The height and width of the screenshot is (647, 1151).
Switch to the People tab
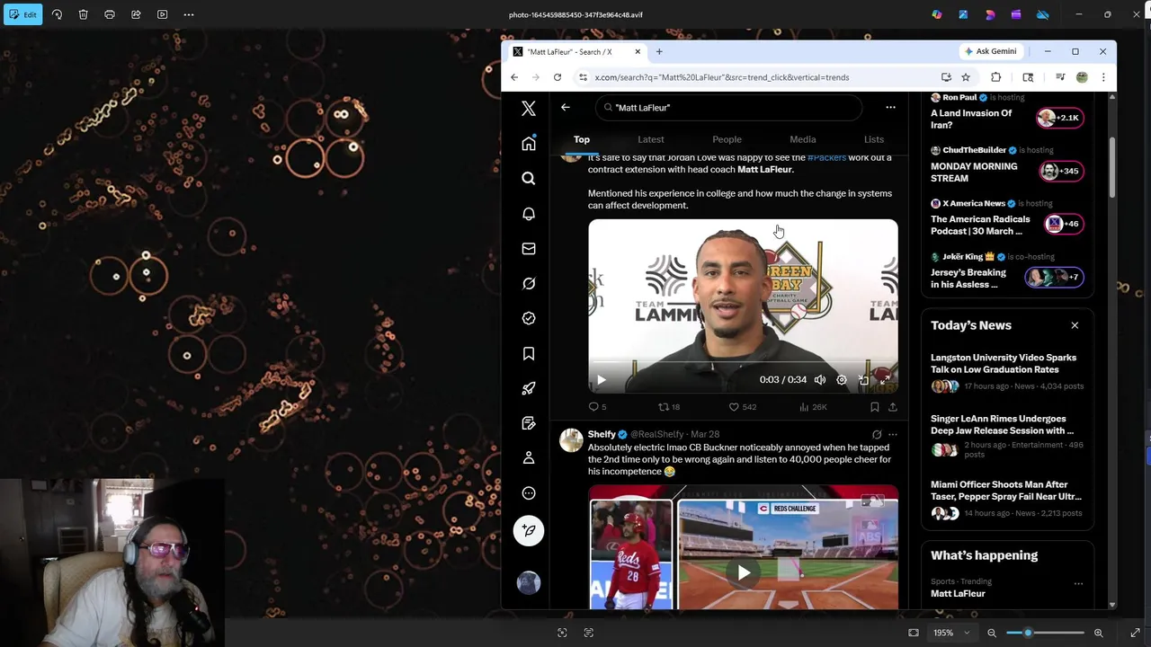point(727,139)
